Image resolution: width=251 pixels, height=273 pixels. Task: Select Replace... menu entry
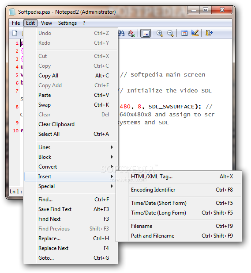[70, 238]
